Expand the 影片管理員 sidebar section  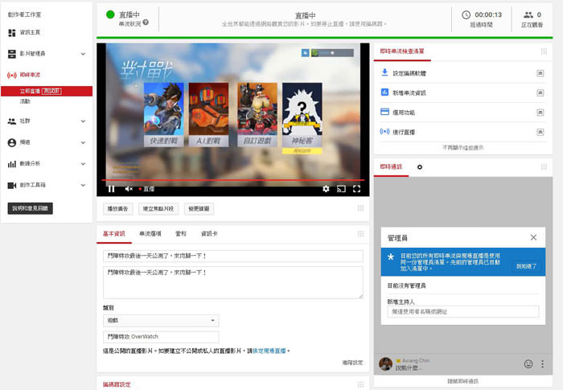tap(83, 54)
